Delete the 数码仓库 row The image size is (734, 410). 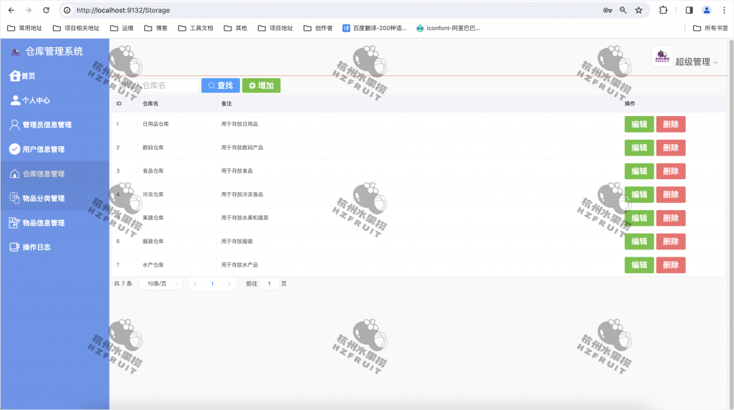671,148
